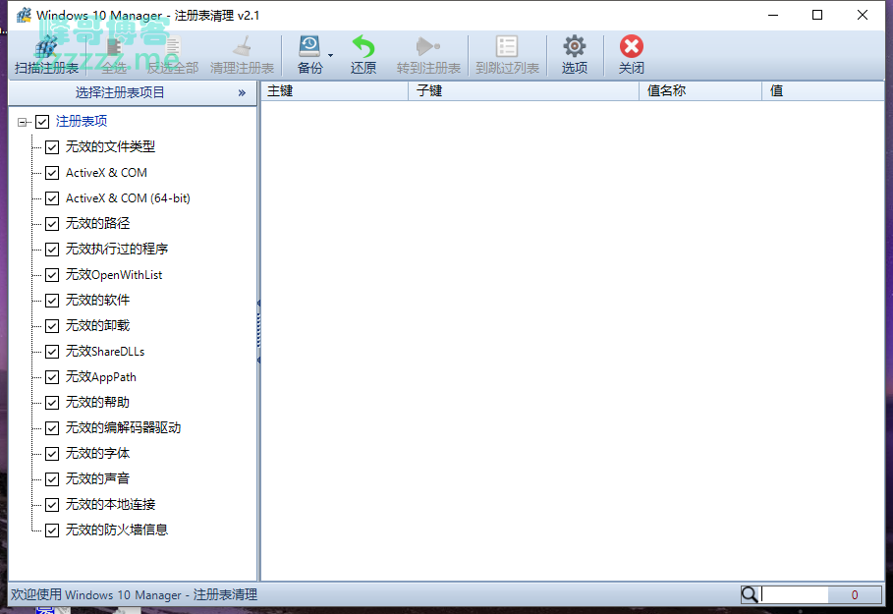This screenshot has width=893, height=614.
Task: Click the 转到注册表 jump to registry icon
Action: (428, 46)
